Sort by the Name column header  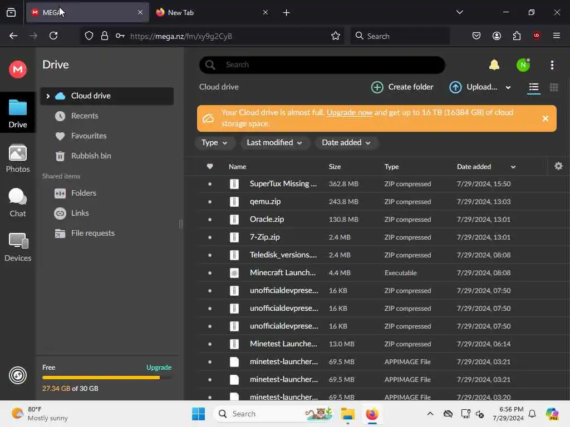click(x=237, y=167)
